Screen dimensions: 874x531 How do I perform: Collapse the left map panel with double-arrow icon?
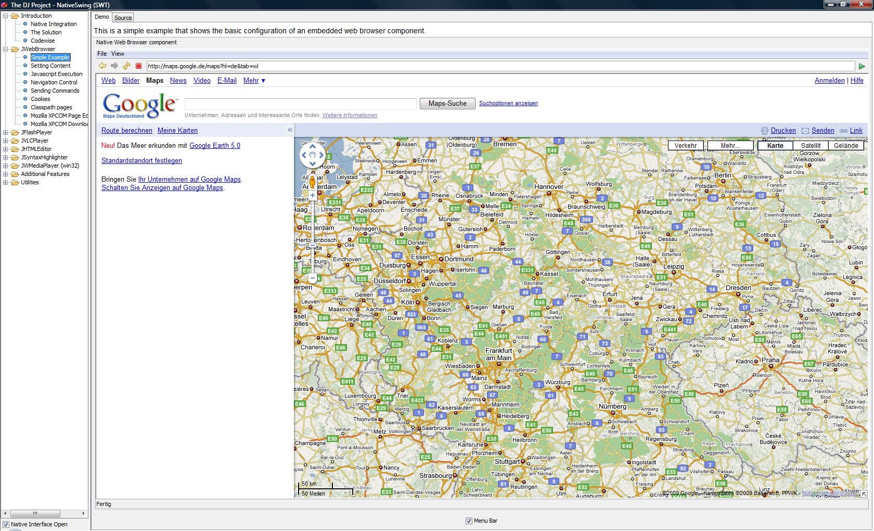pos(290,130)
